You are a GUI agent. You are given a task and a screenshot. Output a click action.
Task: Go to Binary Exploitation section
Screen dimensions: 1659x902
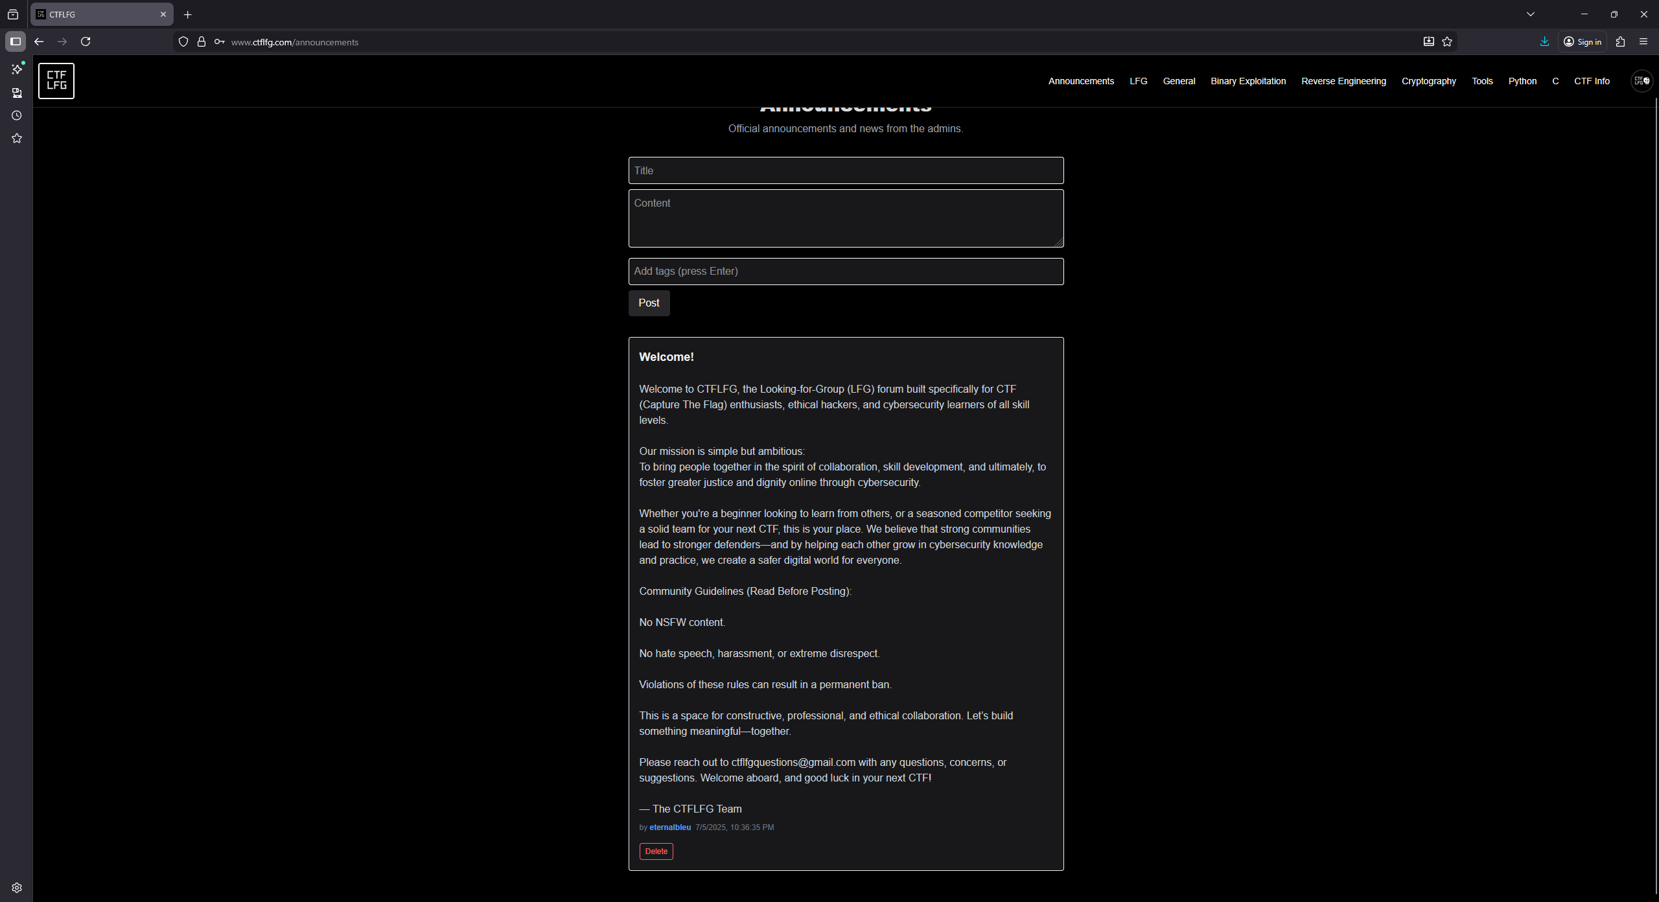(x=1248, y=81)
